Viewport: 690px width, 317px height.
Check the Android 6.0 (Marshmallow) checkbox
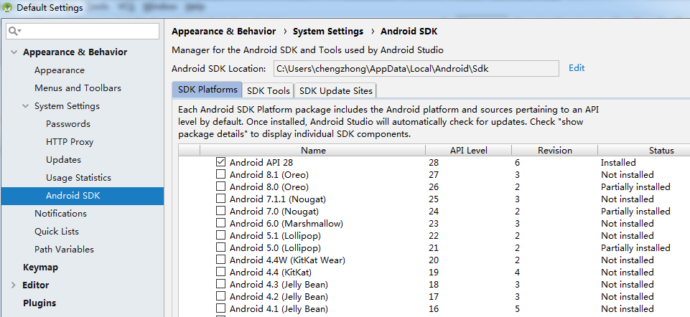coord(221,223)
